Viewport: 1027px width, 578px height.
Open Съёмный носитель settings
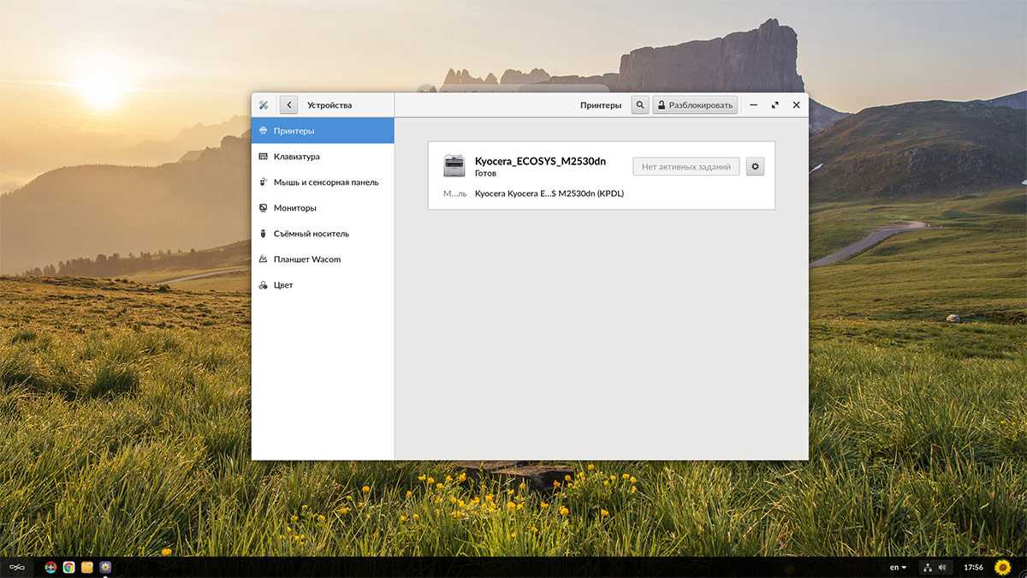pos(311,234)
